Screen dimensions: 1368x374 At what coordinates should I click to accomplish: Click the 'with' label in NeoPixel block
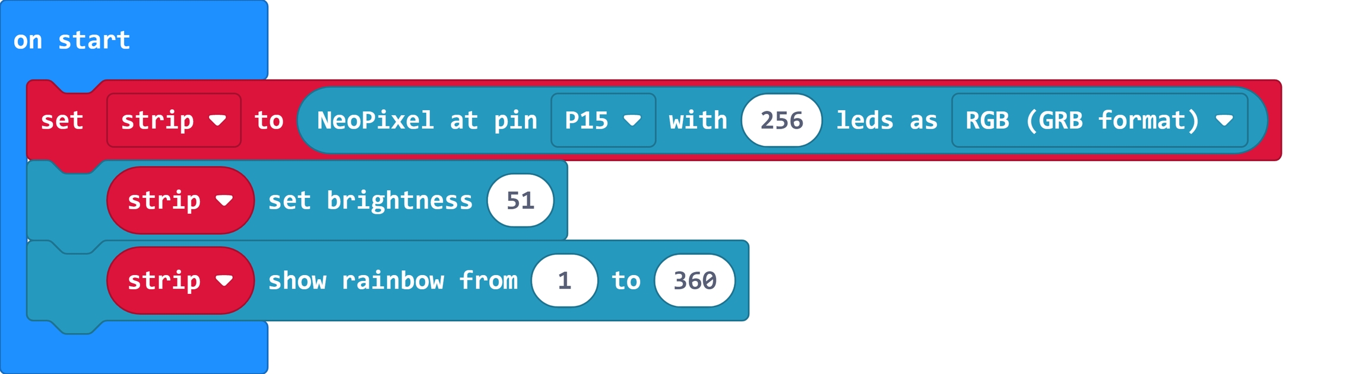(x=698, y=120)
